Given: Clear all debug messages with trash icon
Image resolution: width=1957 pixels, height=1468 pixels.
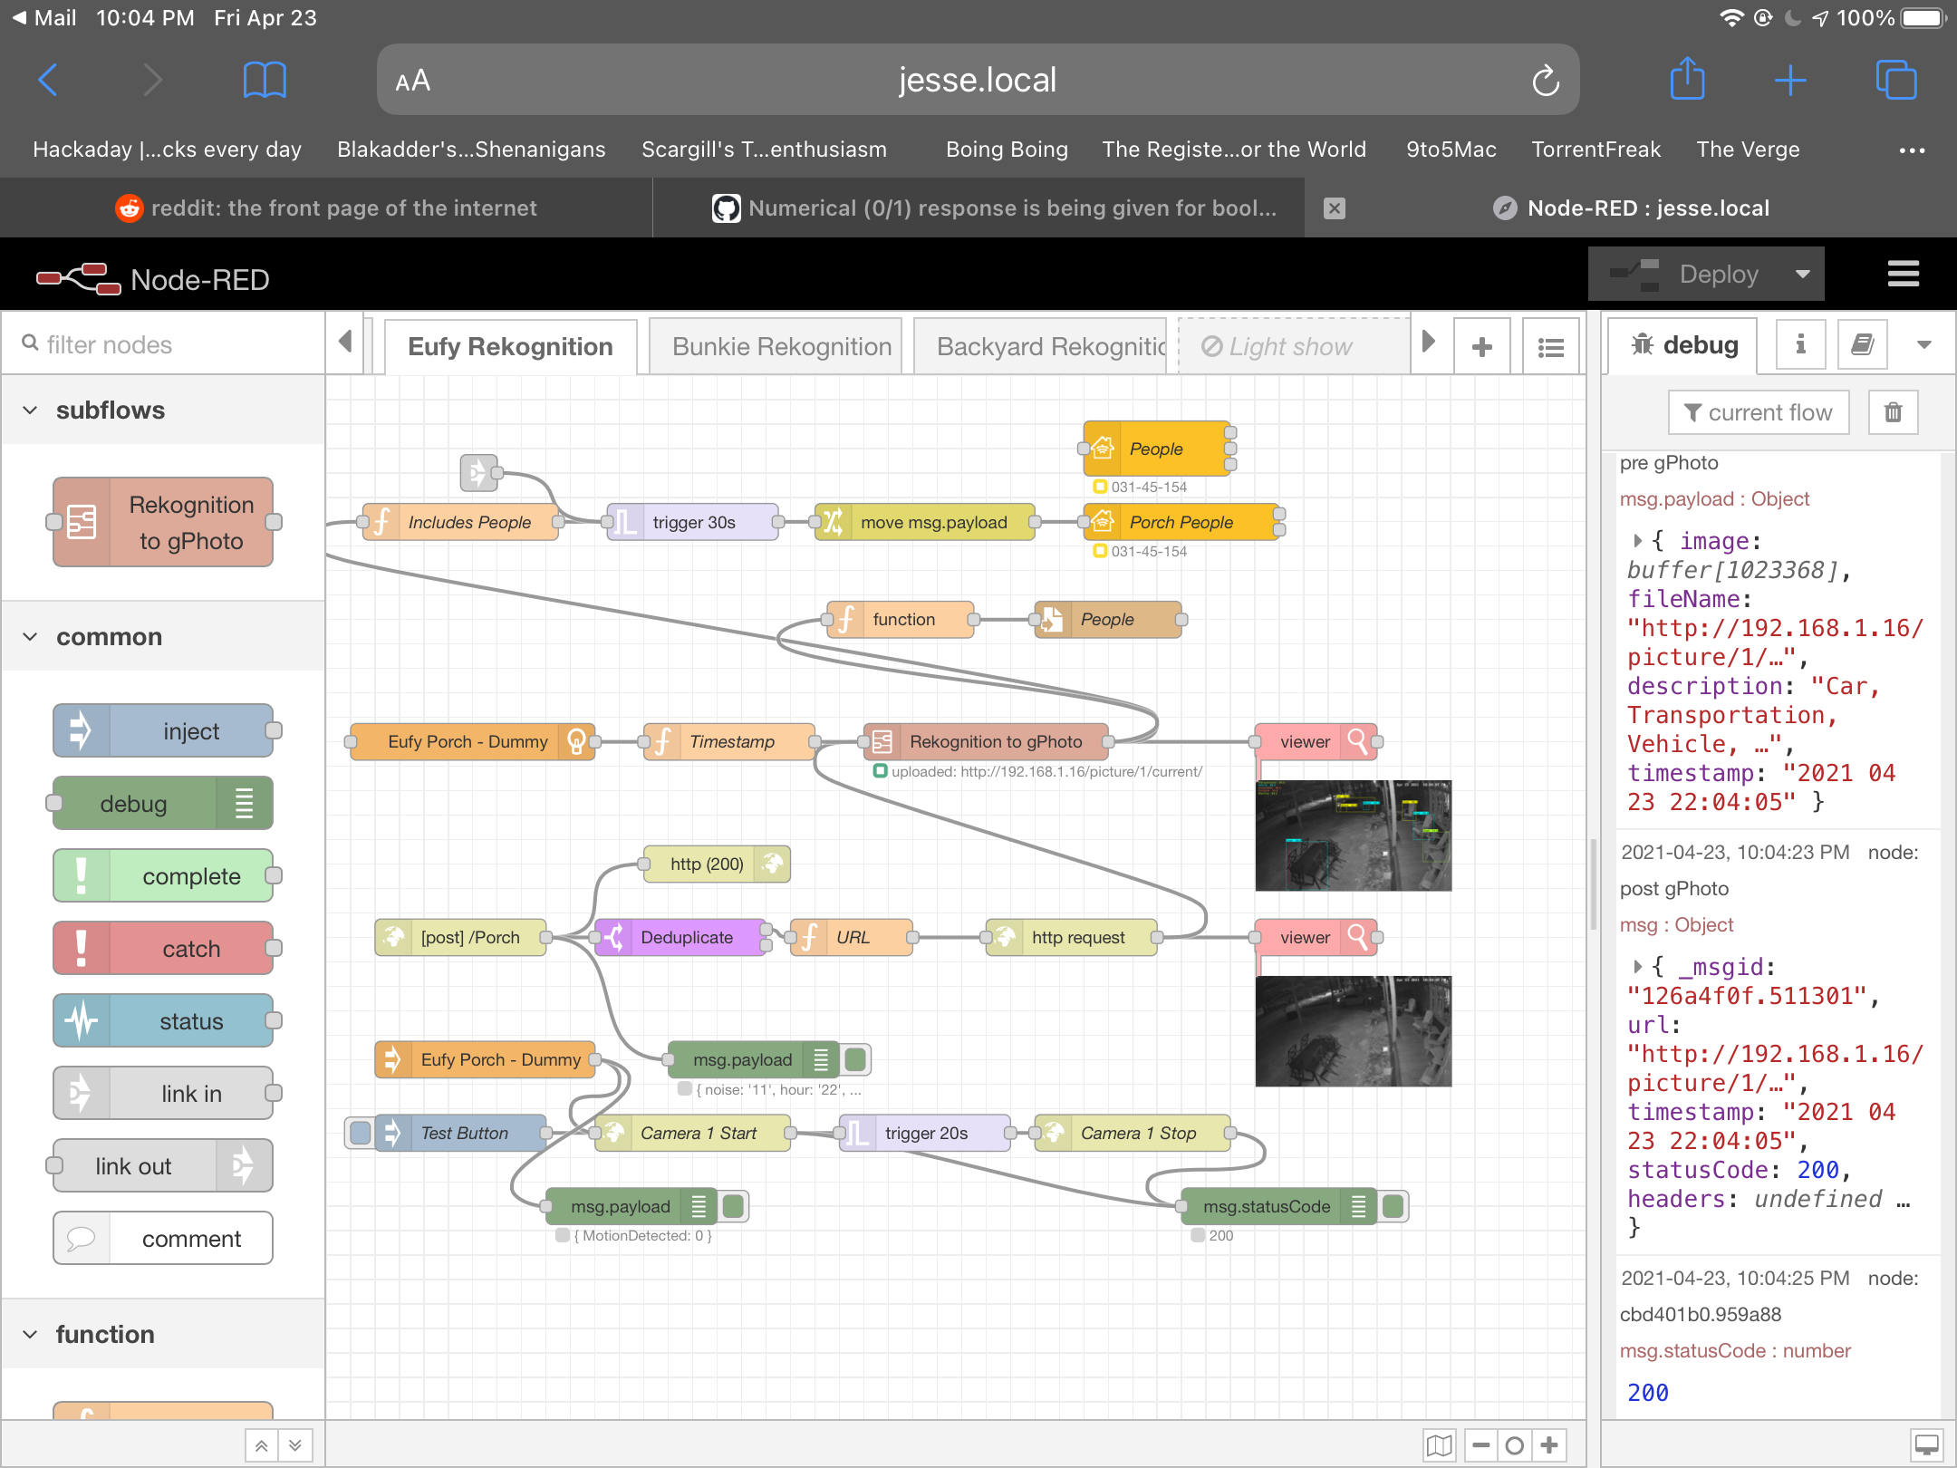Looking at the screenshot, I should tap(1893, 412).
